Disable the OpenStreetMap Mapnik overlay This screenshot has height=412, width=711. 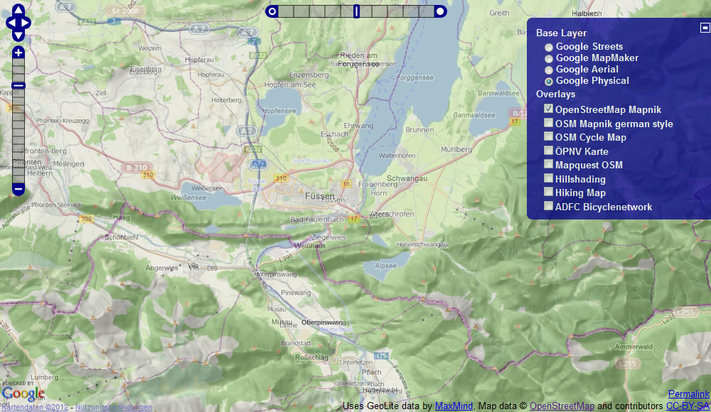(x=549, y=109)
